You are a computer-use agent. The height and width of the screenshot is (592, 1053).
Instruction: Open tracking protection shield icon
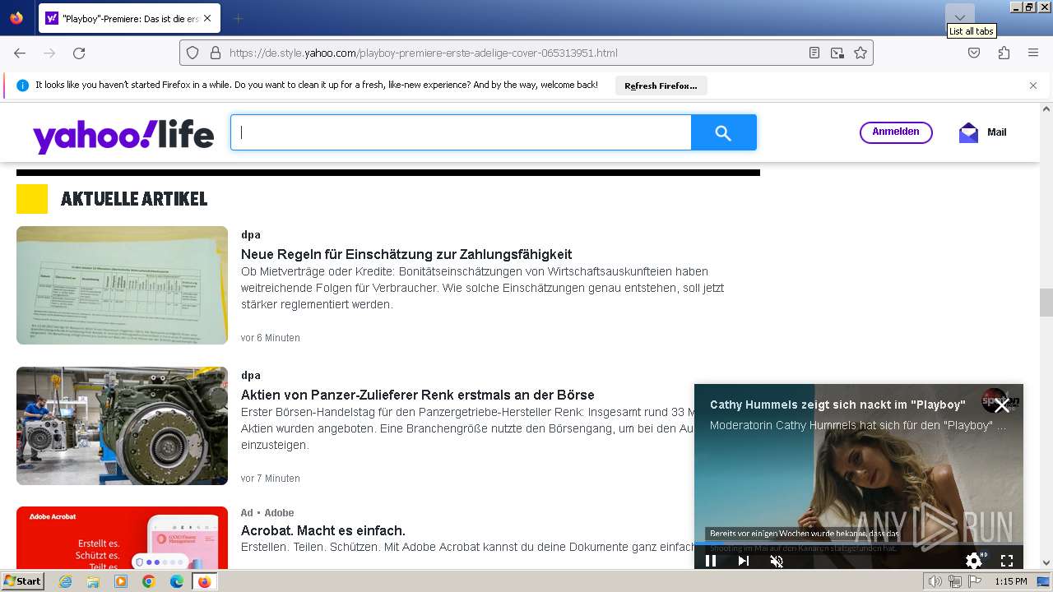click(193, 53)
